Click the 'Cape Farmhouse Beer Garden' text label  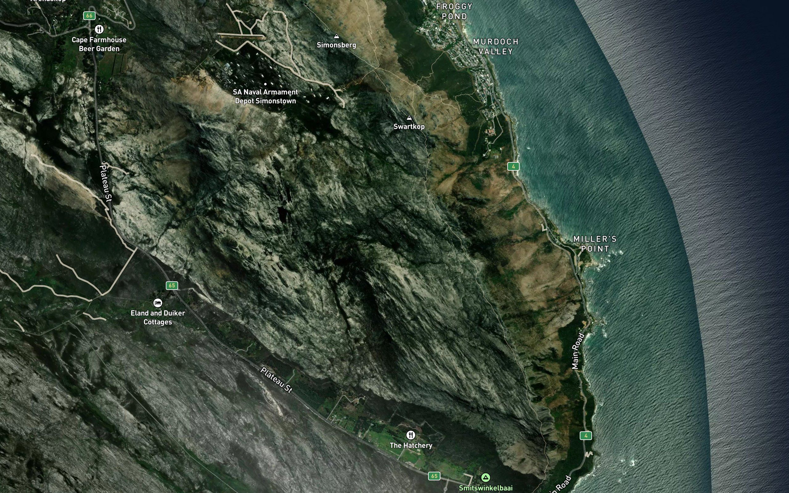(x=99, y=44)
